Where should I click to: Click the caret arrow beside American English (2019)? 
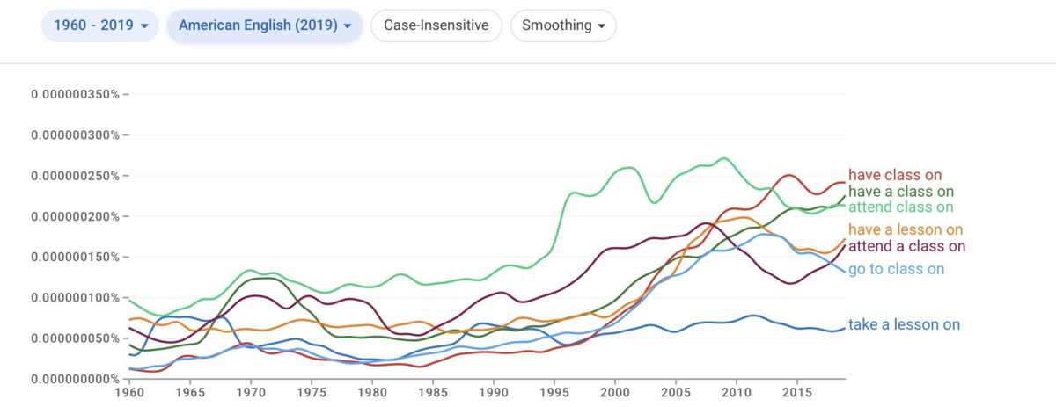pyautogui.click(x=348, y=26)
